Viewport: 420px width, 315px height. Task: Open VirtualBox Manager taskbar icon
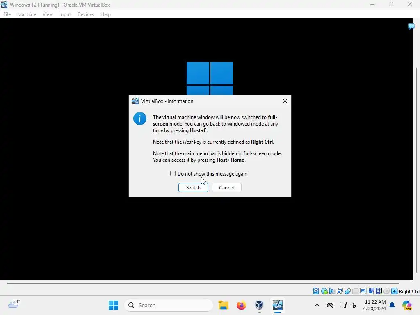click(259, 305)
